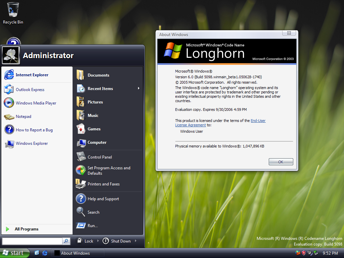The height and width of the screenshot is (258, 344).
Task: Open the Games folder
Action: [94, 129]
